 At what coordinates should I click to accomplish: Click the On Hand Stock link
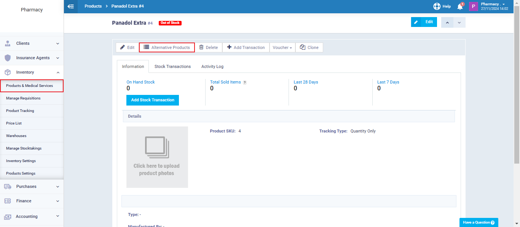click(140, 82)
